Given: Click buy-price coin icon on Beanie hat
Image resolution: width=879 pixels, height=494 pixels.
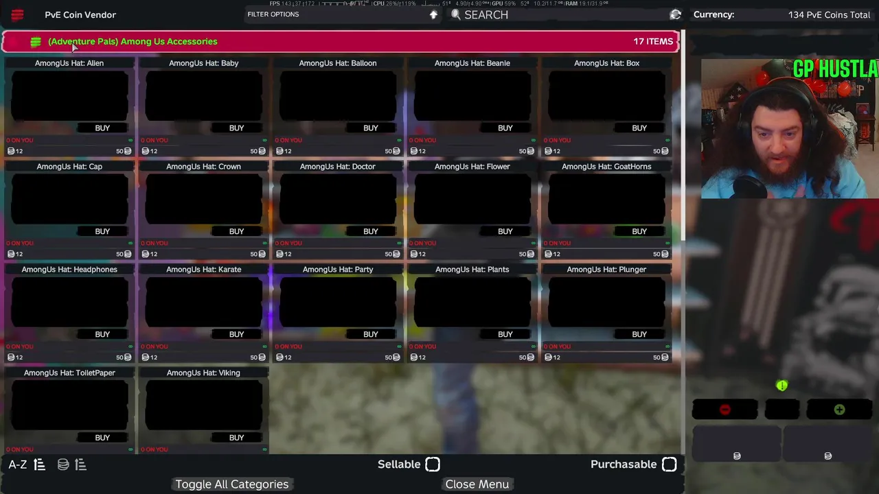Looking at the screenshot, I should [x=530, y=151].
